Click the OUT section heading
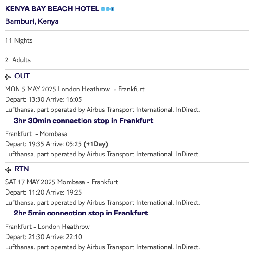Image resolution: width=253 pixels, height=254 pixels. pos(22,76)
